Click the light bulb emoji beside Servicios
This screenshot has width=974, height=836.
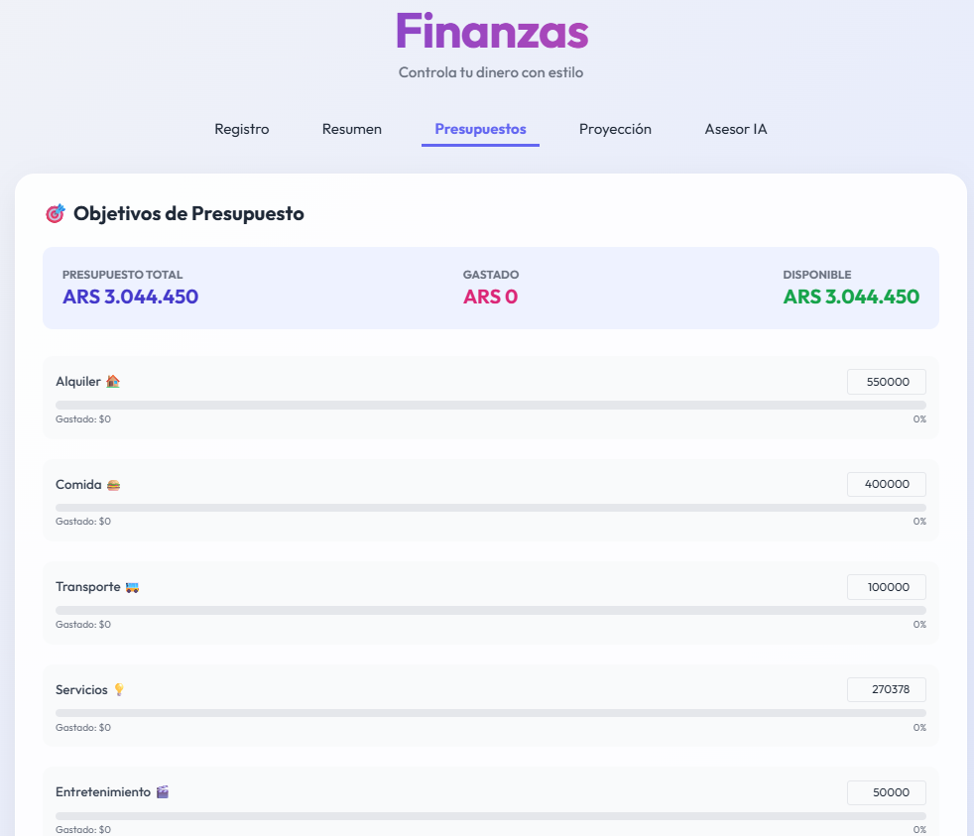119,690
